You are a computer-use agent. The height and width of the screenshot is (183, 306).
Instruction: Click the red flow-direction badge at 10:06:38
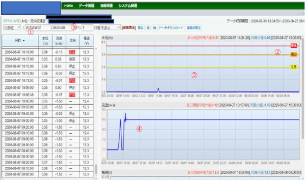tap(72, 95)
